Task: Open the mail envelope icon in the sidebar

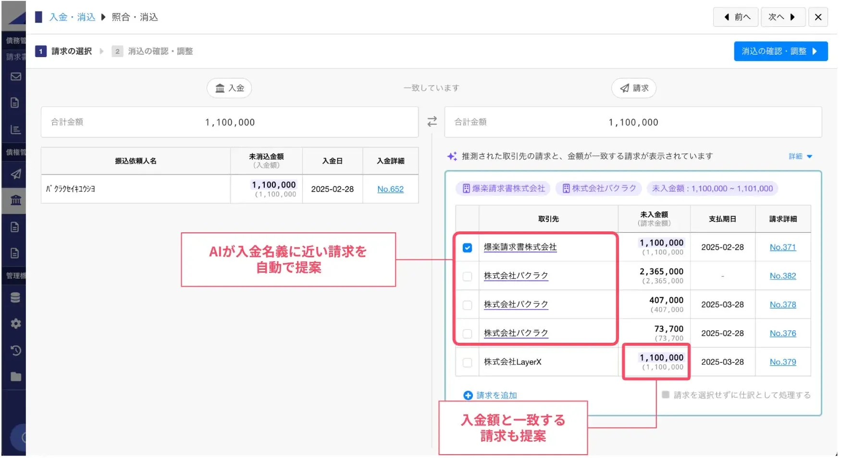Action: pyautogui.click(x=15, y=76)
